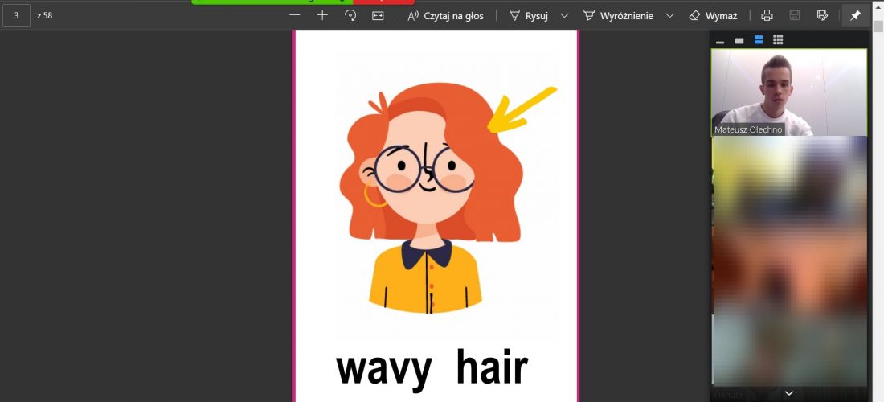The height and width of the screenshot is (402, 884).
Task: Edit the page number field showing 3
Action: tap(16, 16)
